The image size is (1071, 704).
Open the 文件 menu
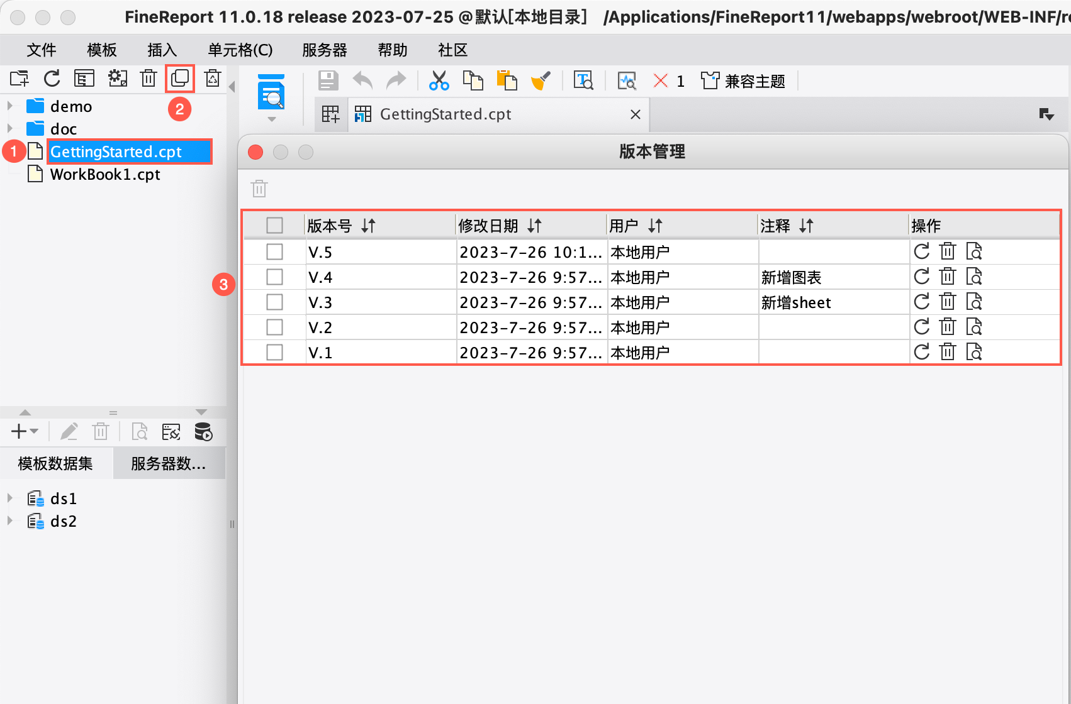(x=42, y=50)
